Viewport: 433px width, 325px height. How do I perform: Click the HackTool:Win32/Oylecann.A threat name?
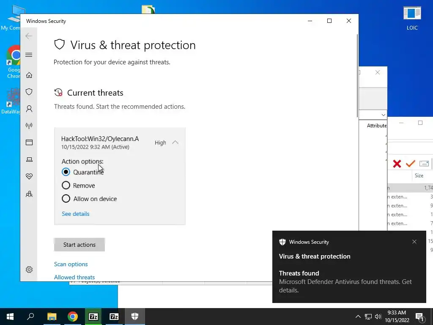100,139
